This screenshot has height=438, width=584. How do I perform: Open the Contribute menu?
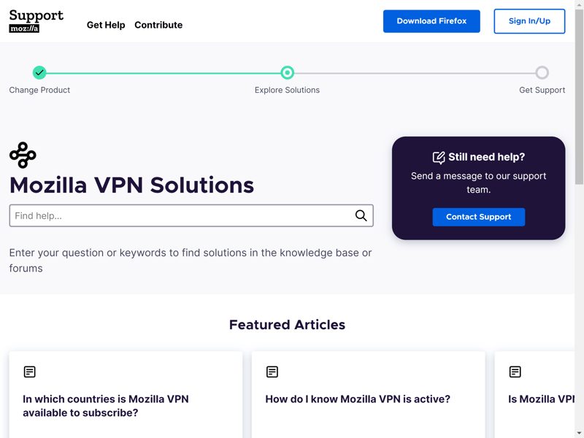coord(158,25)
